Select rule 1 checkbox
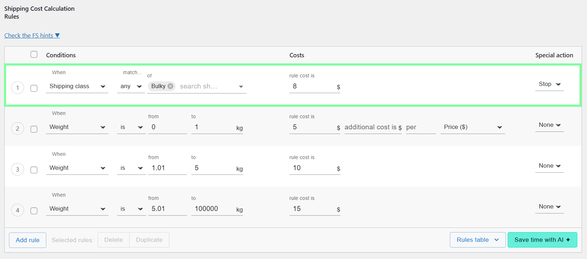 34,88
